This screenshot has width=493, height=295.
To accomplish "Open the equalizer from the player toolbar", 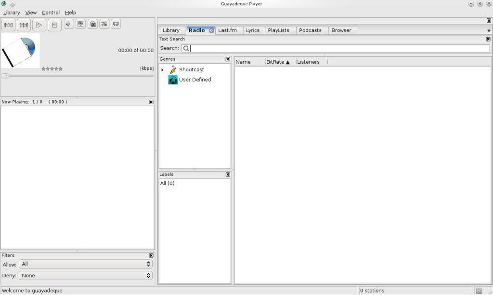I will [x=80, y=24].
